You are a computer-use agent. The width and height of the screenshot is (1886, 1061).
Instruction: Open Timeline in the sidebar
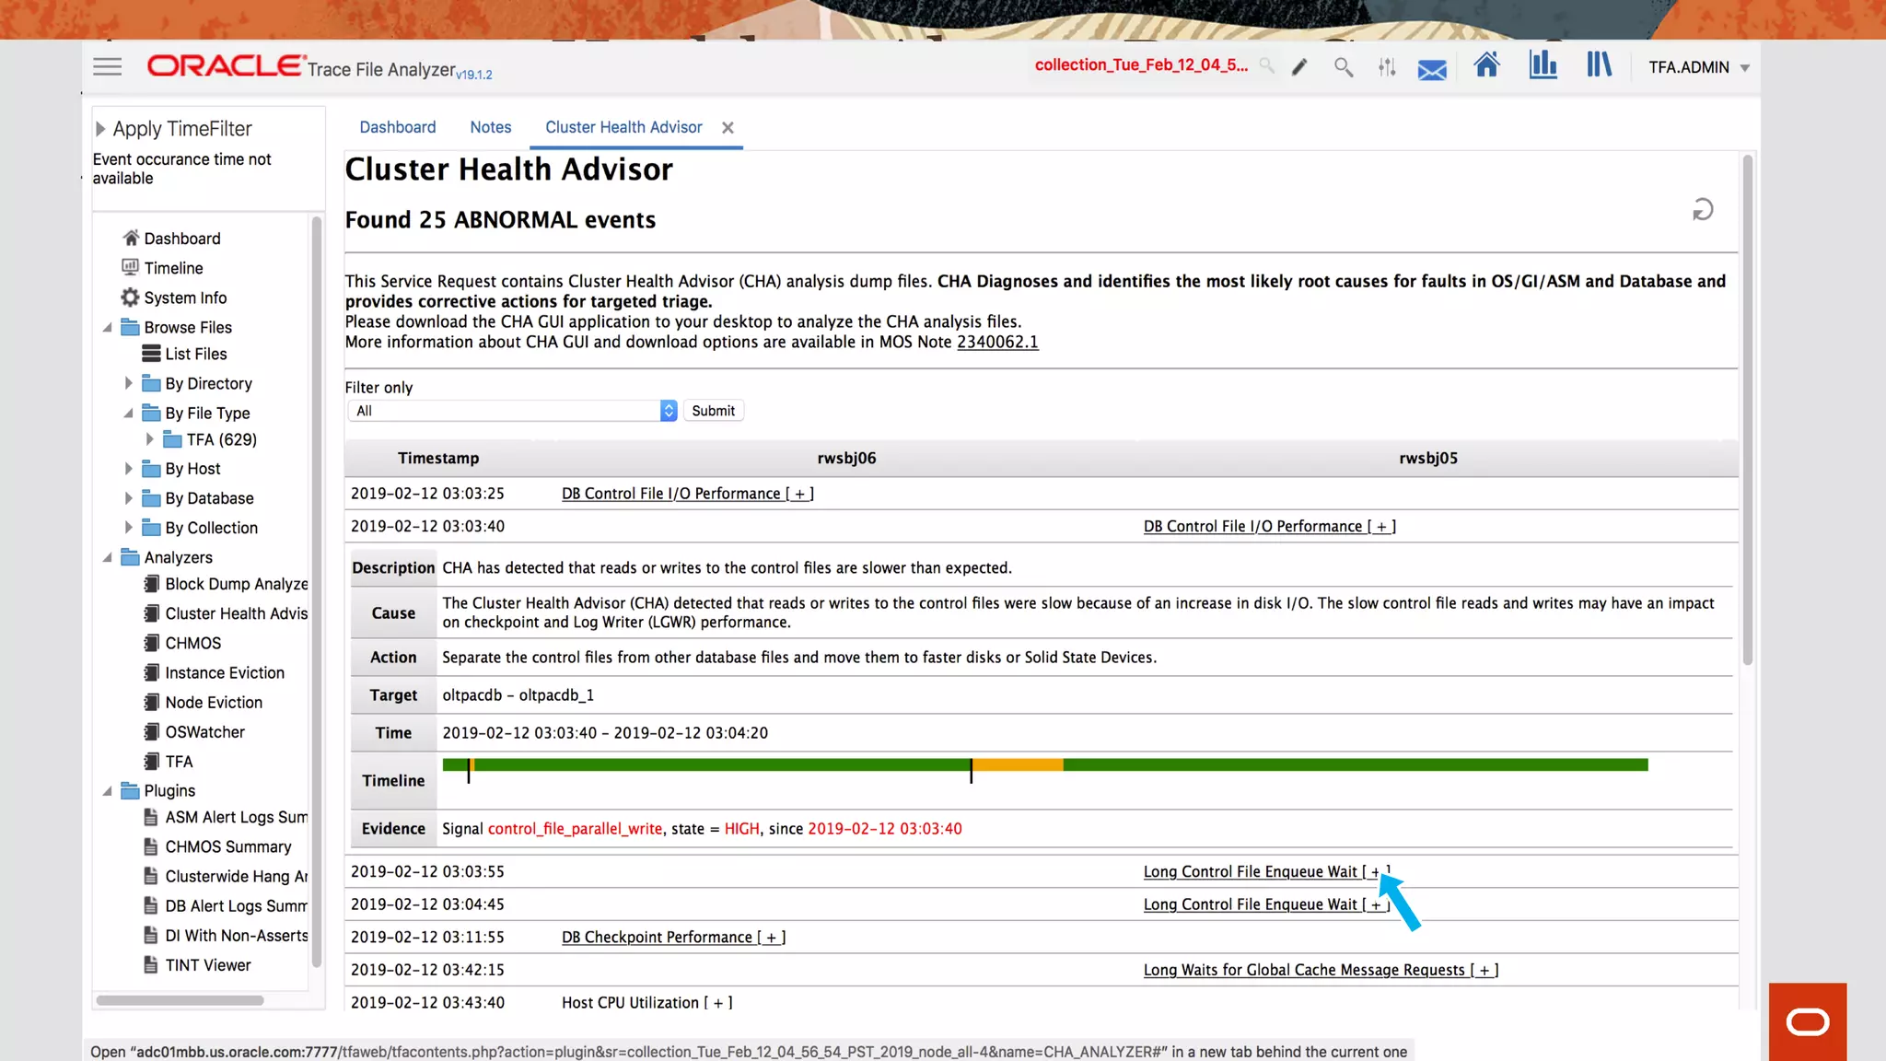pyautogui.click(x=173, y=268)
